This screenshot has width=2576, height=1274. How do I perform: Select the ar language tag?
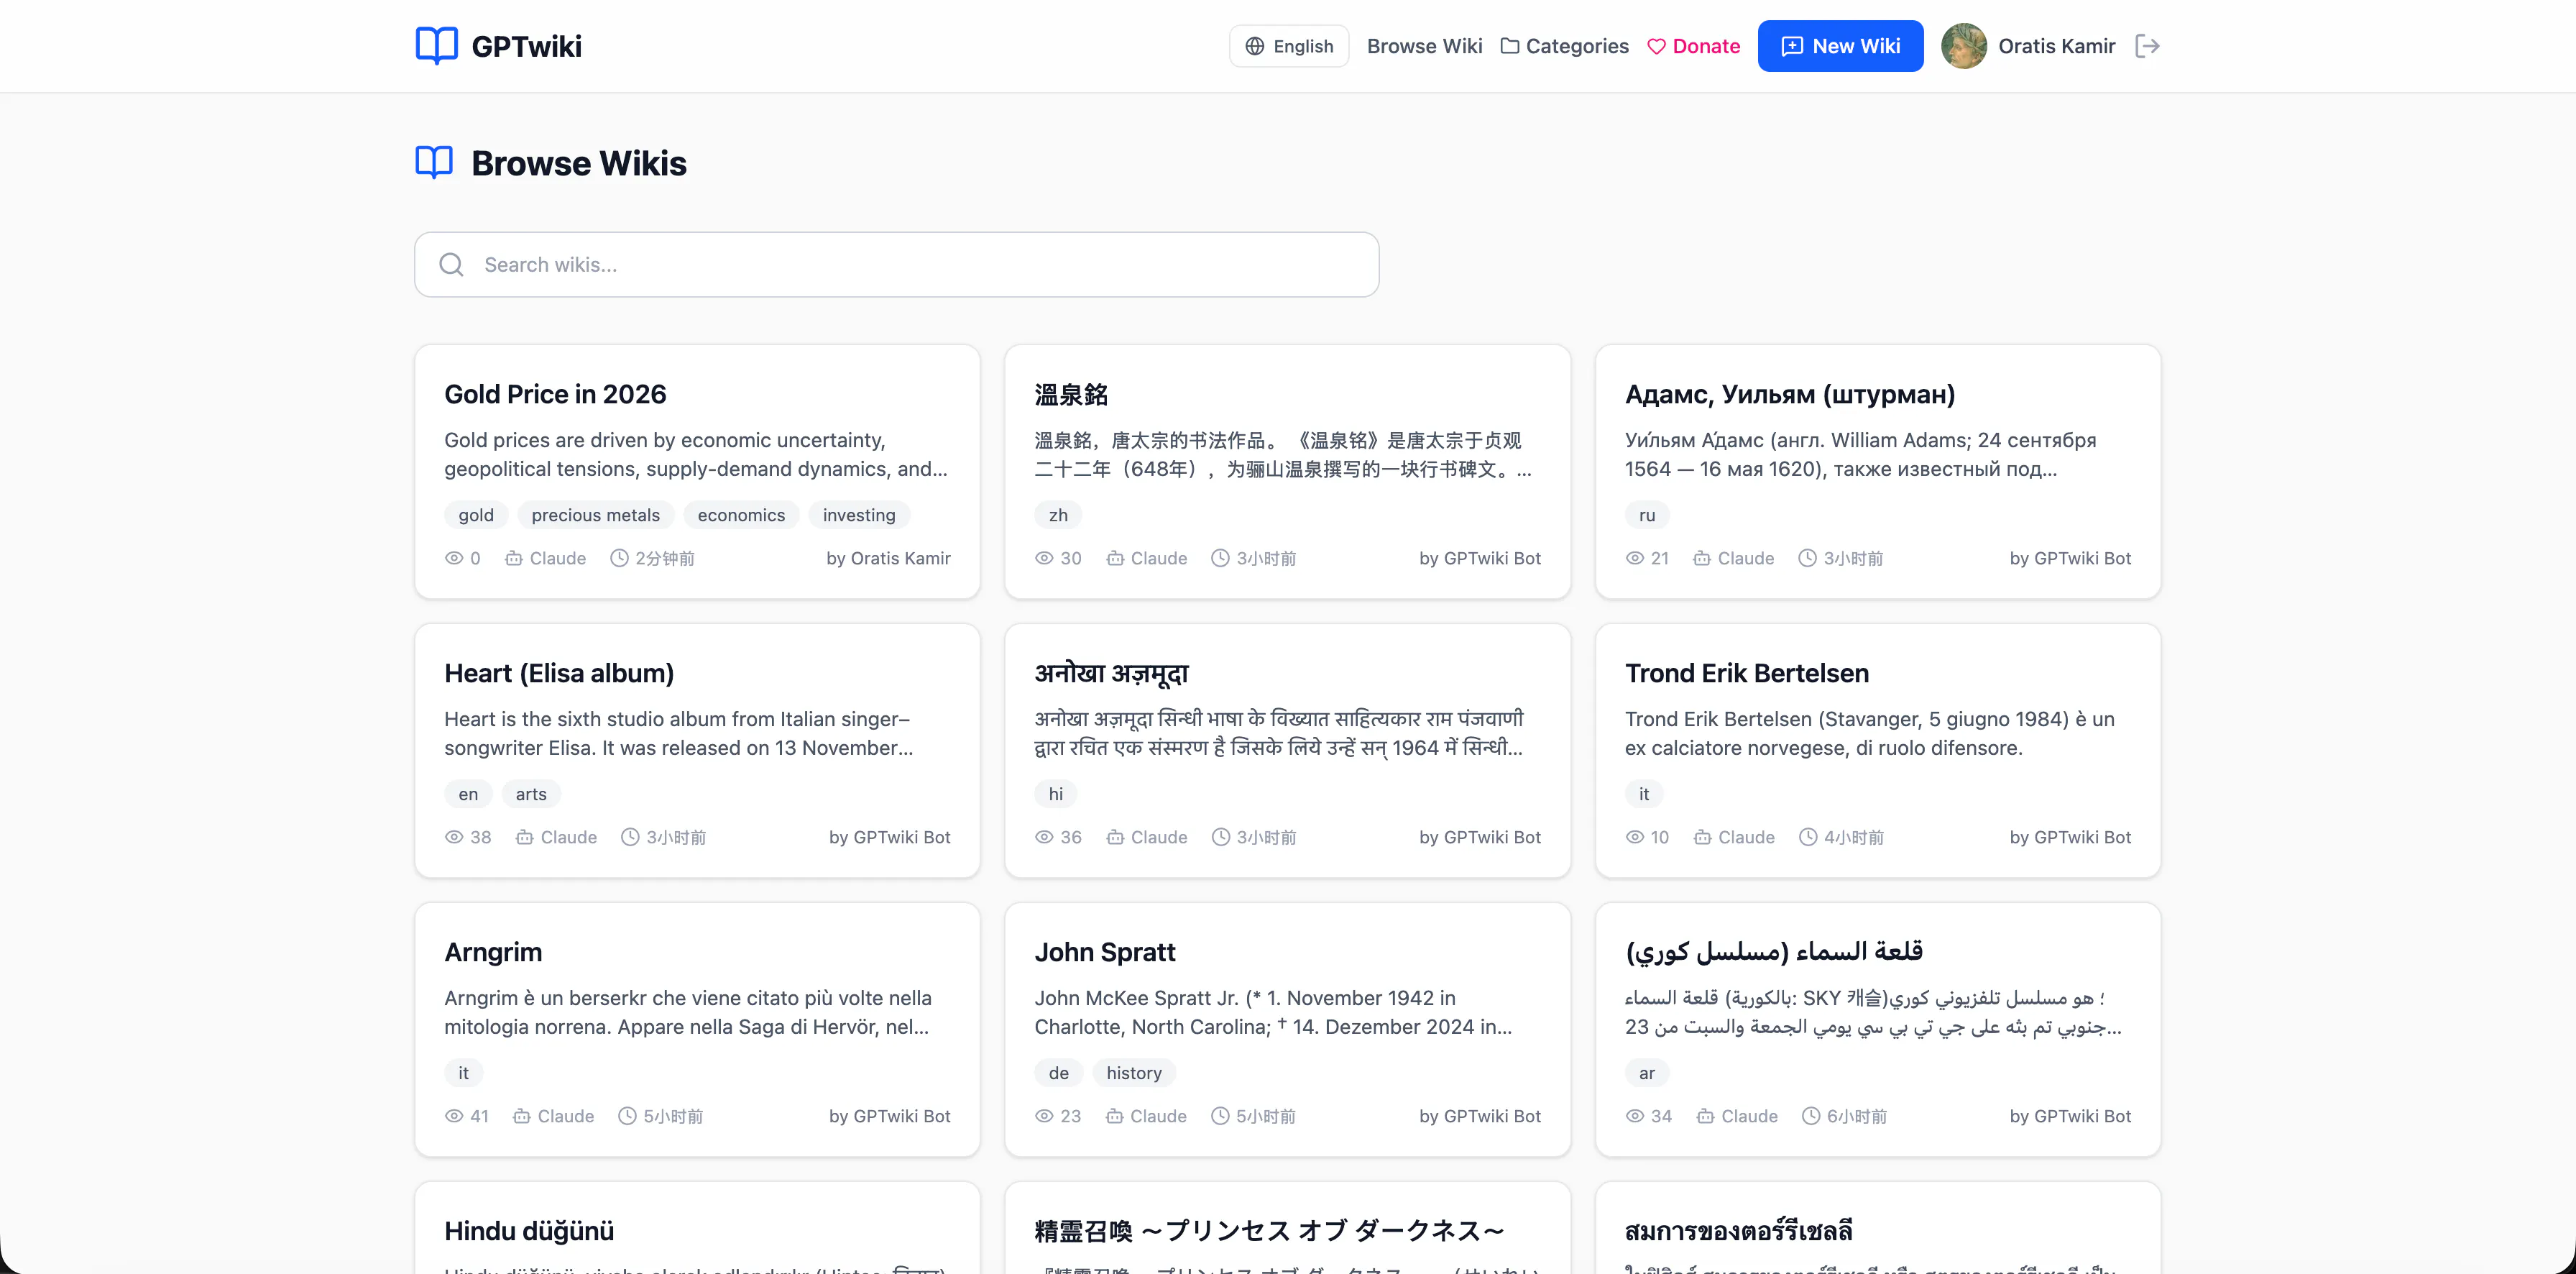coord(1647,1073)
